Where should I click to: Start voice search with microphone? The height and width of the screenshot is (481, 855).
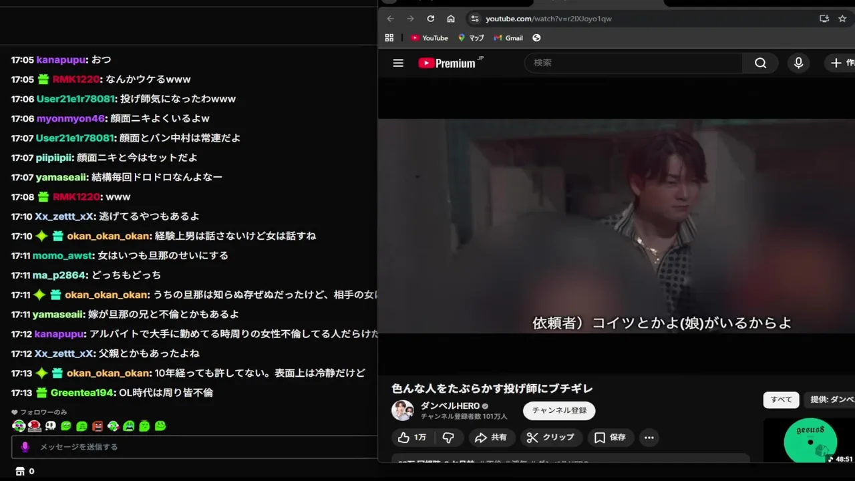click(798, 63)
